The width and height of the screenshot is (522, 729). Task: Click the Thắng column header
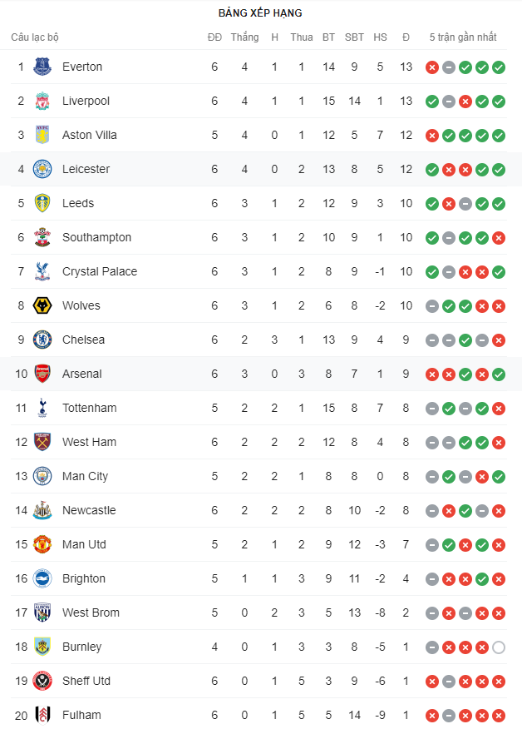pyautogui.click(x=244, y=37)
